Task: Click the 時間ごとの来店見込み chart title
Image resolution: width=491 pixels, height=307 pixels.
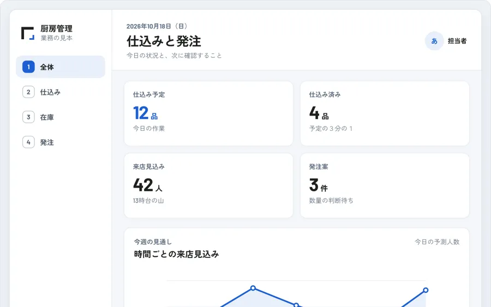Action: click(x=176, y=254)
